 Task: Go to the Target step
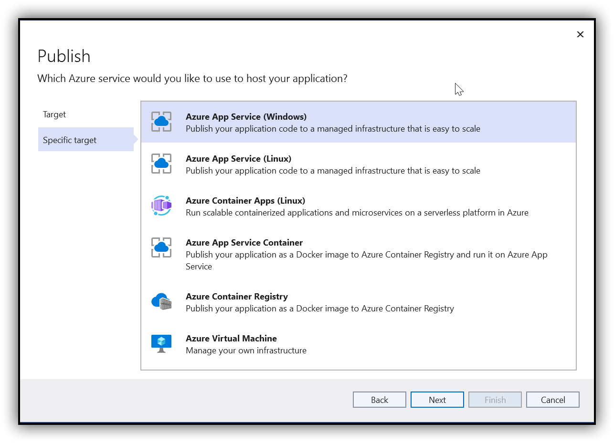point(54,114)
